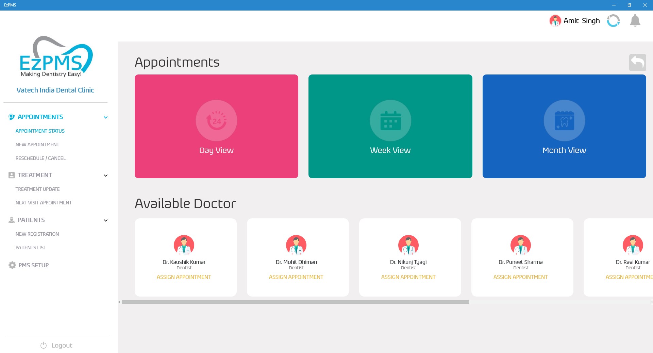Viewport: 653px width, 353px height.
Task: Click Dr. Nikunj Tyagi's avatar
Action: 408,245
